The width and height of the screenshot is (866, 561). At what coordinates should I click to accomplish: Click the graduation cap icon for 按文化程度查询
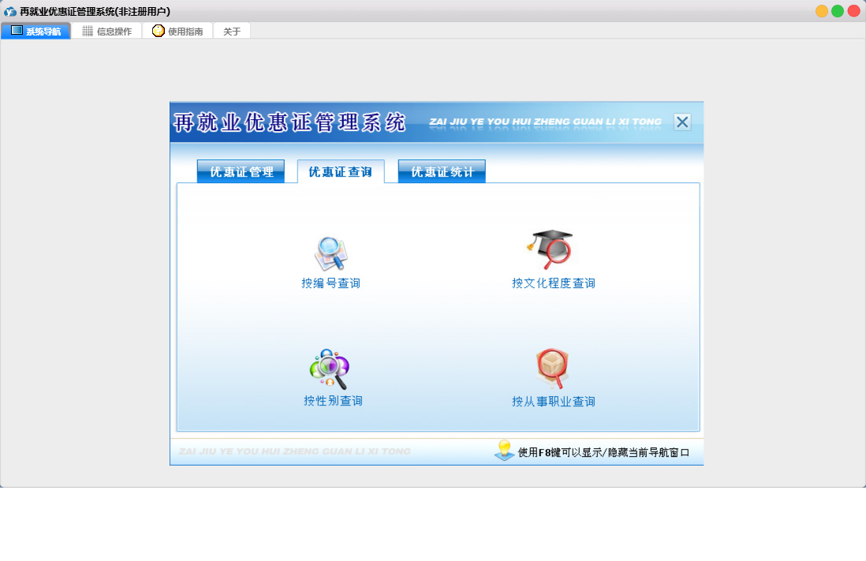pos(550,249)
